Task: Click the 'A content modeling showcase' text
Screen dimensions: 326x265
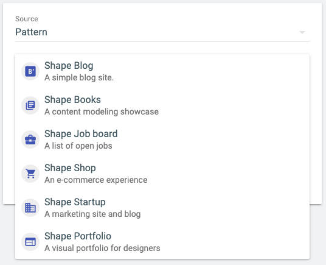Action: pos(102,111)
